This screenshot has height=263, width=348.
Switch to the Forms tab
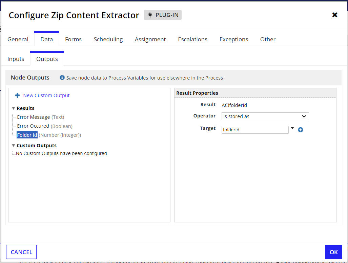[x=73, y=39]
